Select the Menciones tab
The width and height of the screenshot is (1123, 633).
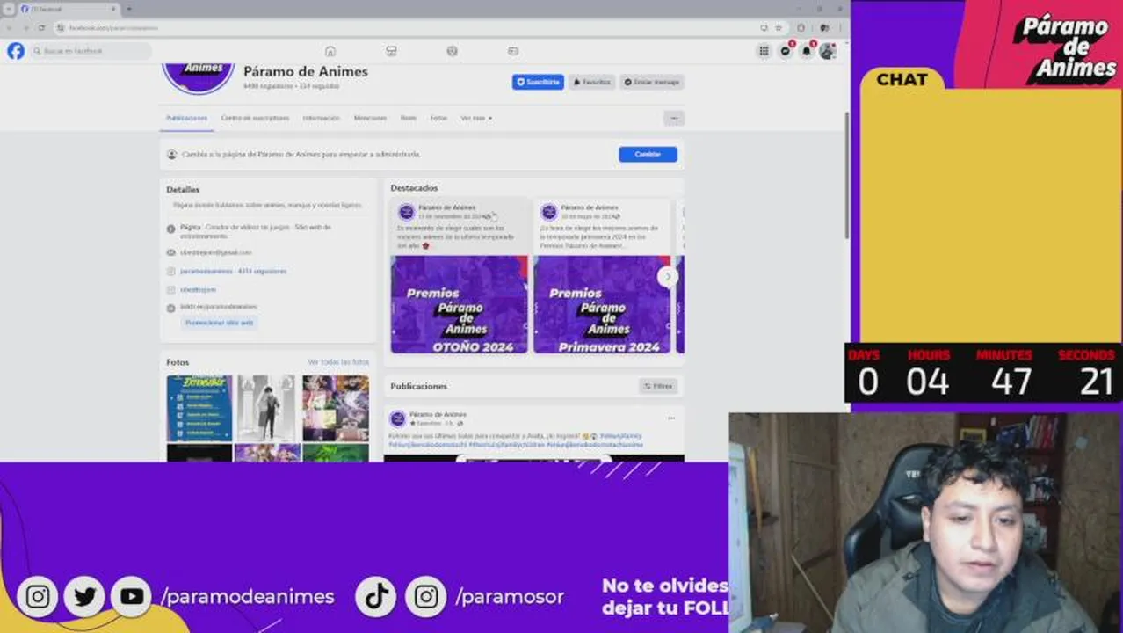tap(370, 118)
